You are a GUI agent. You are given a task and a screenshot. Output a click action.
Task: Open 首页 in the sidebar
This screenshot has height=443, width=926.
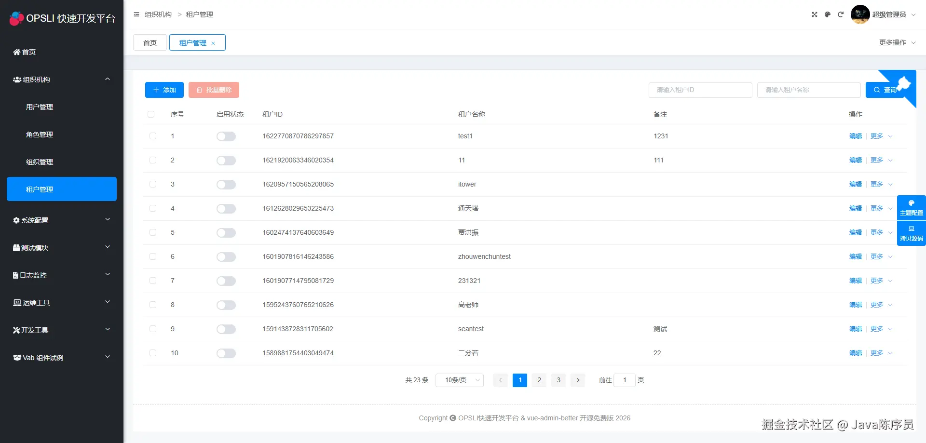[x=62, y=52]
